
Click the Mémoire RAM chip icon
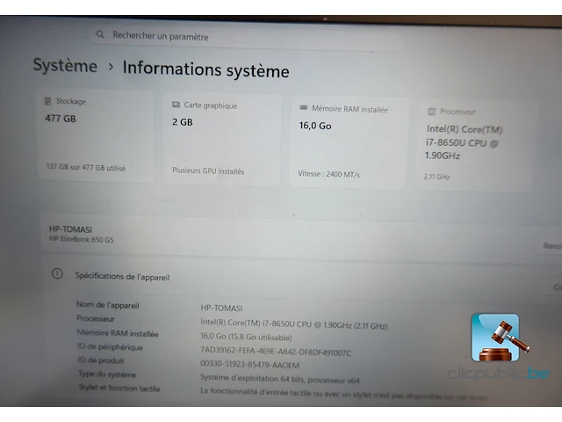click(304, 107)
